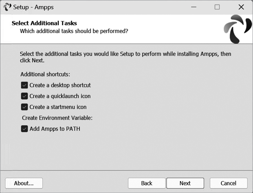Uncheck Add Ampps to PATH
This screenshot has height=193, width=253.
tap(24, 129)
